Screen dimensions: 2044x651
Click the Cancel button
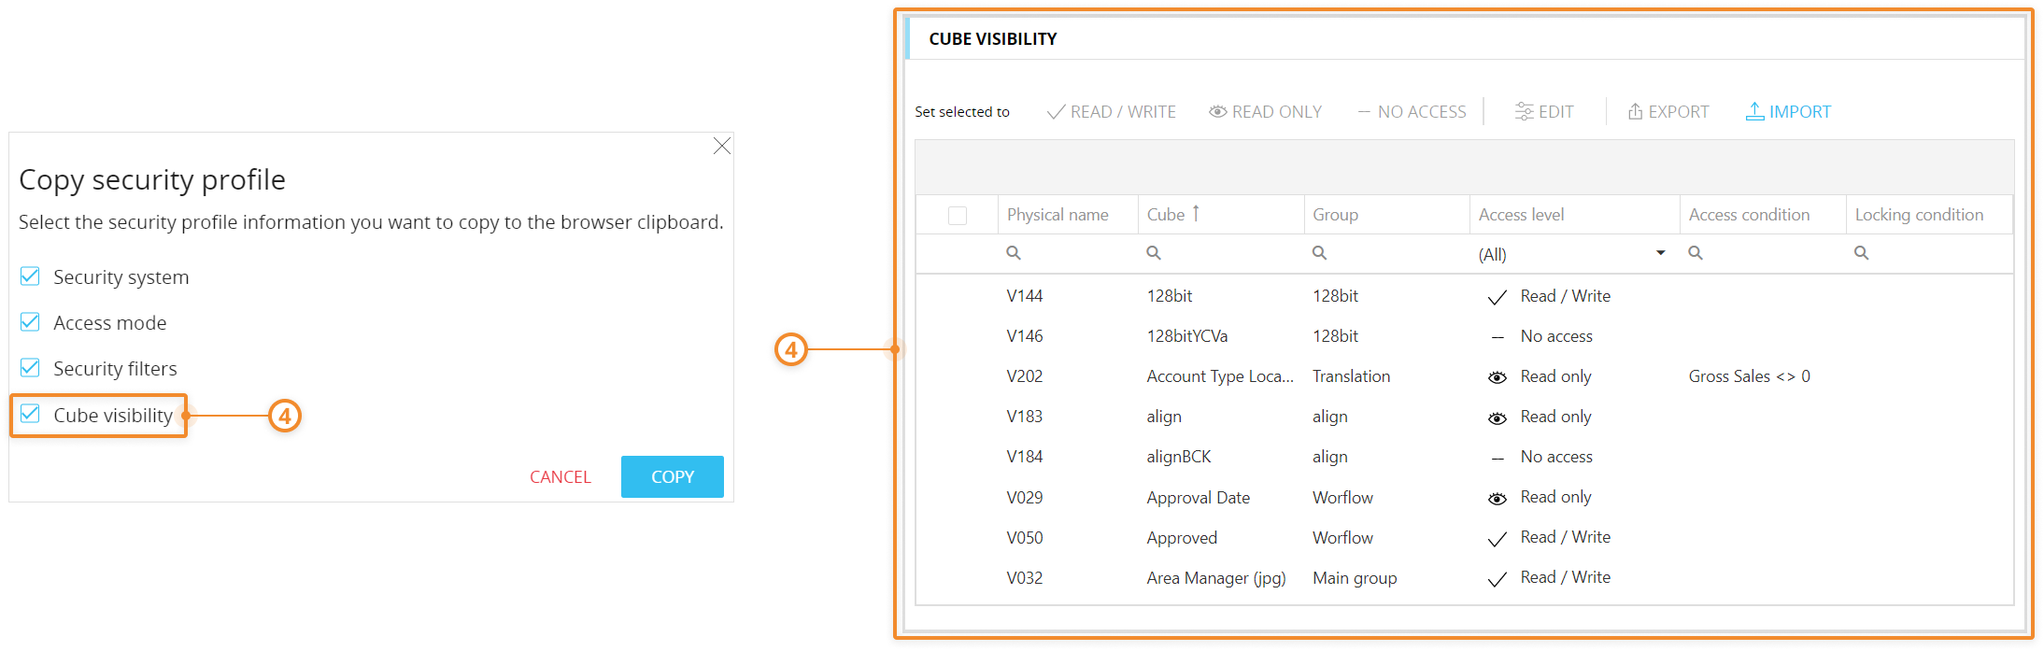560,477
